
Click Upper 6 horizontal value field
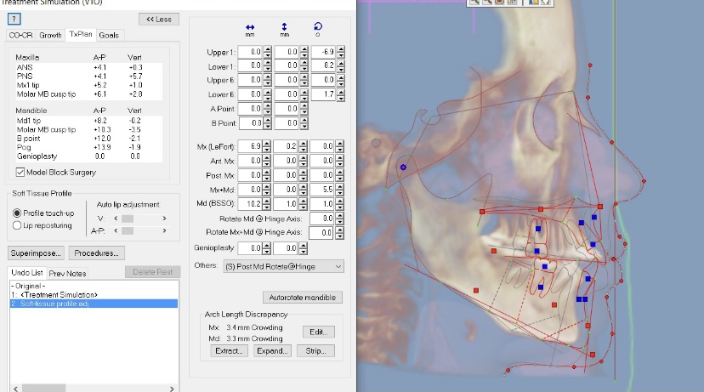click(251, 80)
